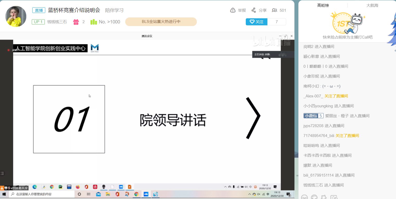Click the green ranking chart icon near No.>1000
This screenshot has height=199, width=396.
coord(93,22)
